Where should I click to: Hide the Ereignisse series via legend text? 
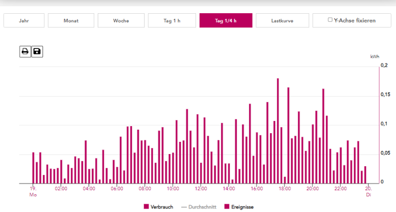pos(242,207)
